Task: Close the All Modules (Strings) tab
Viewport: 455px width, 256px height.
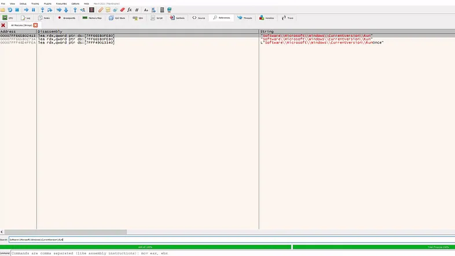Action: pyautogui.click(x=35, y=25)
